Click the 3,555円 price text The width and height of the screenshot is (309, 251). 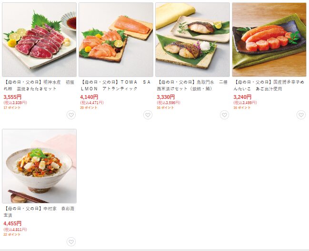click(12, 97)
